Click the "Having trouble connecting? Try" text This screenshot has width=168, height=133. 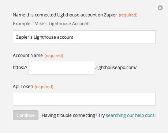(73, 115)
